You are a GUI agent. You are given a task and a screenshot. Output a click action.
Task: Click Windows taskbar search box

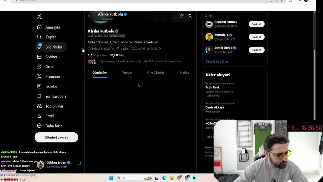[x=134, y=178]
